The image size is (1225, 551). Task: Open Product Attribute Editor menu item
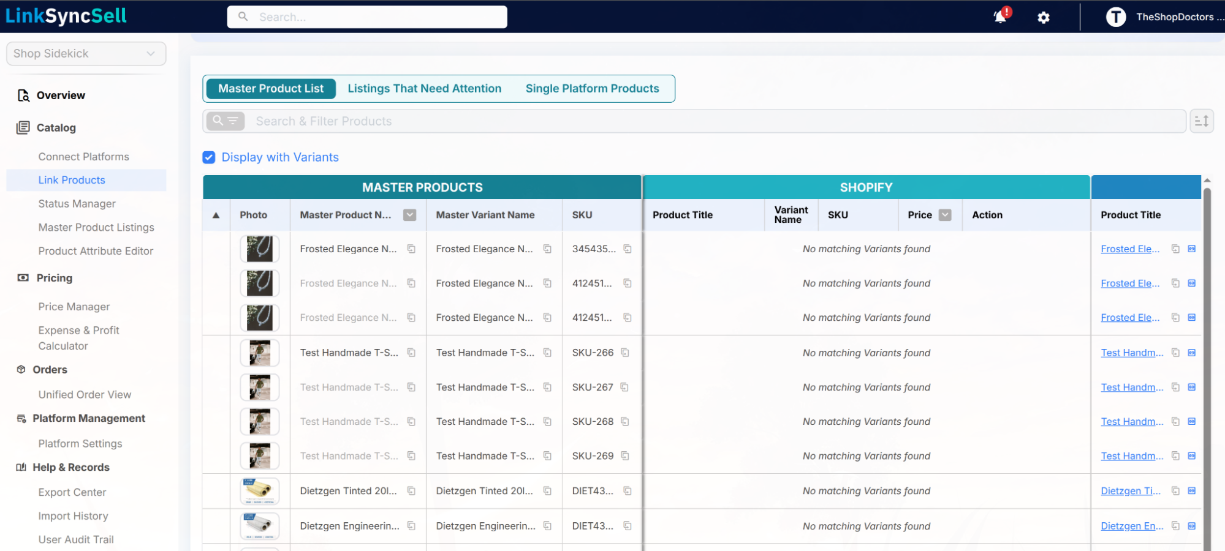(96, 251)
